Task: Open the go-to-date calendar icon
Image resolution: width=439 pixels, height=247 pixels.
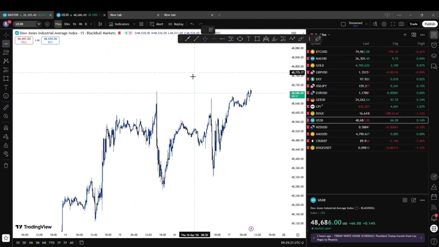Action: point(81,243)
